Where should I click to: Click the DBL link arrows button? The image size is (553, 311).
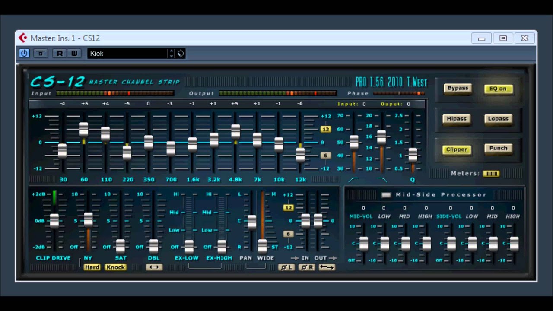[x=154, y=267]
